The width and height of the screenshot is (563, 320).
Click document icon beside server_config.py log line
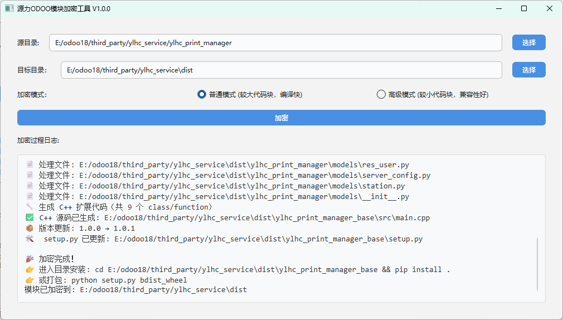[30, 175]
